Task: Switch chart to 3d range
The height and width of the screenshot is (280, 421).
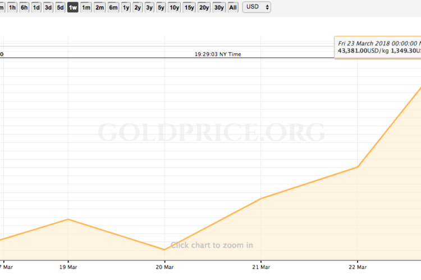Action: [48, 7]
